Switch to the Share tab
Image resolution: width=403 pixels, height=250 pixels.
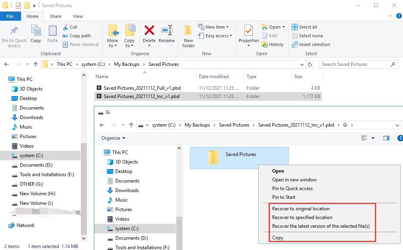pyautogui.click(x=55, y=16)
